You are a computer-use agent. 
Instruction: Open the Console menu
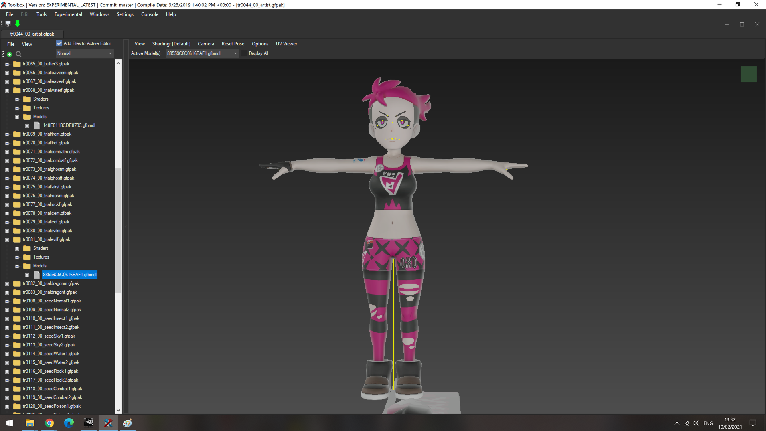(x=150, y=14)
